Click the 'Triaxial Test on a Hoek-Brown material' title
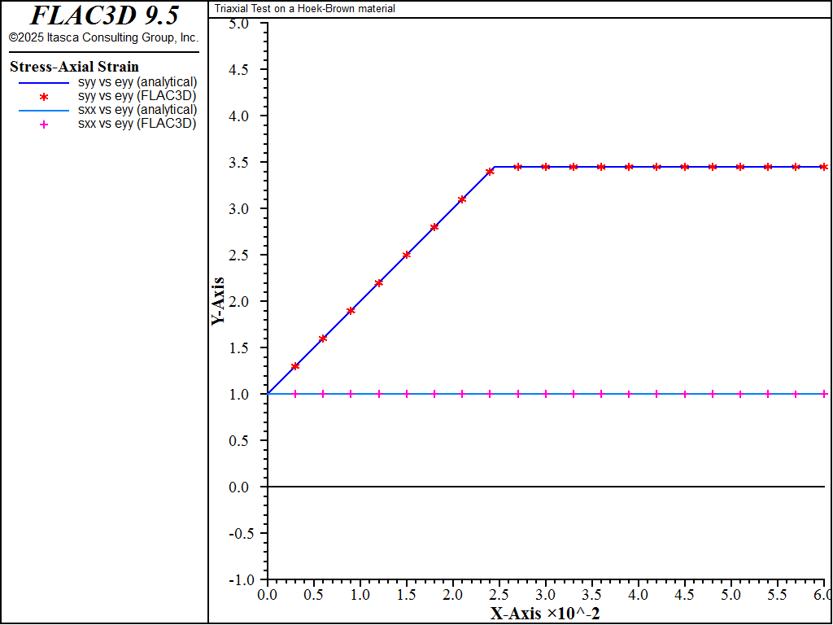 pyautogui.click(x=305, y=8)
